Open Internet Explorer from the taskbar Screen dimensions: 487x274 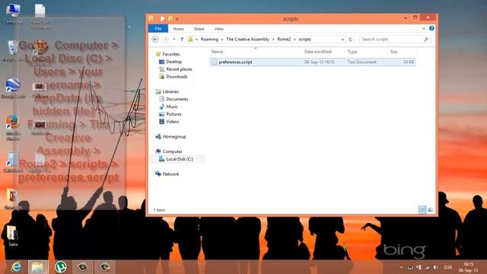coord(16,267)
